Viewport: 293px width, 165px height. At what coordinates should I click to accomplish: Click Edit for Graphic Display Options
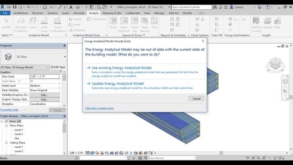click(44, 99)
